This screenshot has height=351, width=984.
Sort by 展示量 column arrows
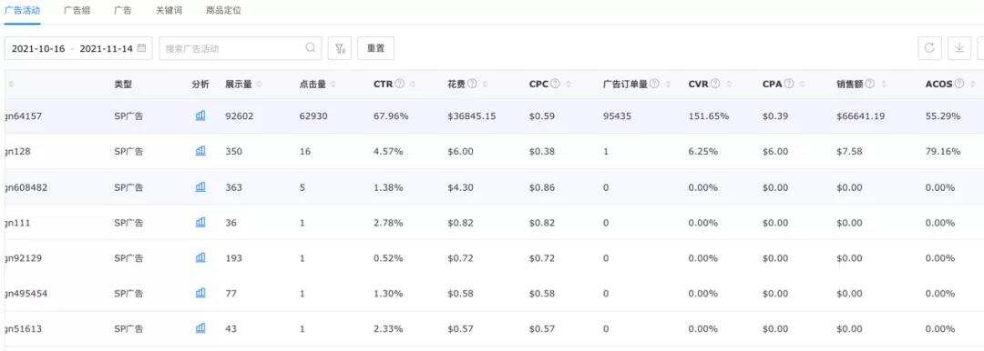(x=259, y=84)
